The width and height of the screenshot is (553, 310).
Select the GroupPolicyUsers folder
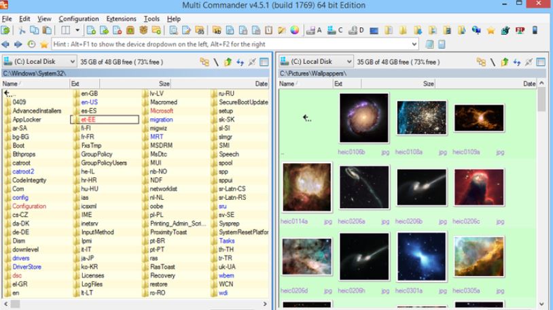pyautogui.click(x=104, y=162)
